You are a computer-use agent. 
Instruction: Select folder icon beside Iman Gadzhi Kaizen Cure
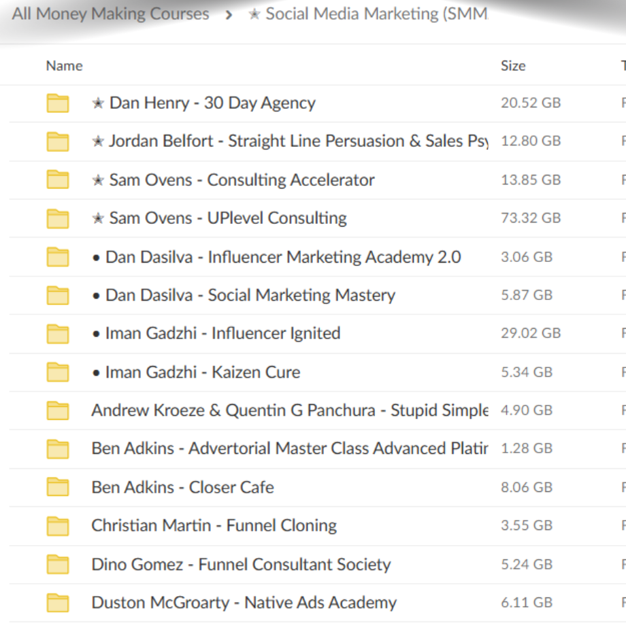58,372
